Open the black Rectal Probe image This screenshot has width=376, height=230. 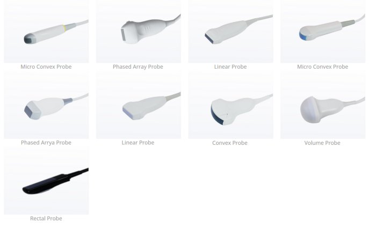[46, 181]
